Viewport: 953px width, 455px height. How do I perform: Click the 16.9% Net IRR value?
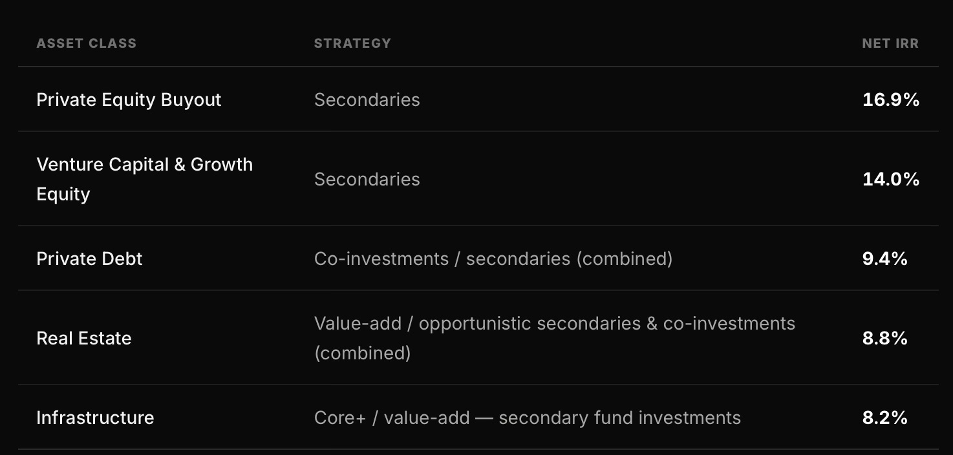(x=891, y=100)
